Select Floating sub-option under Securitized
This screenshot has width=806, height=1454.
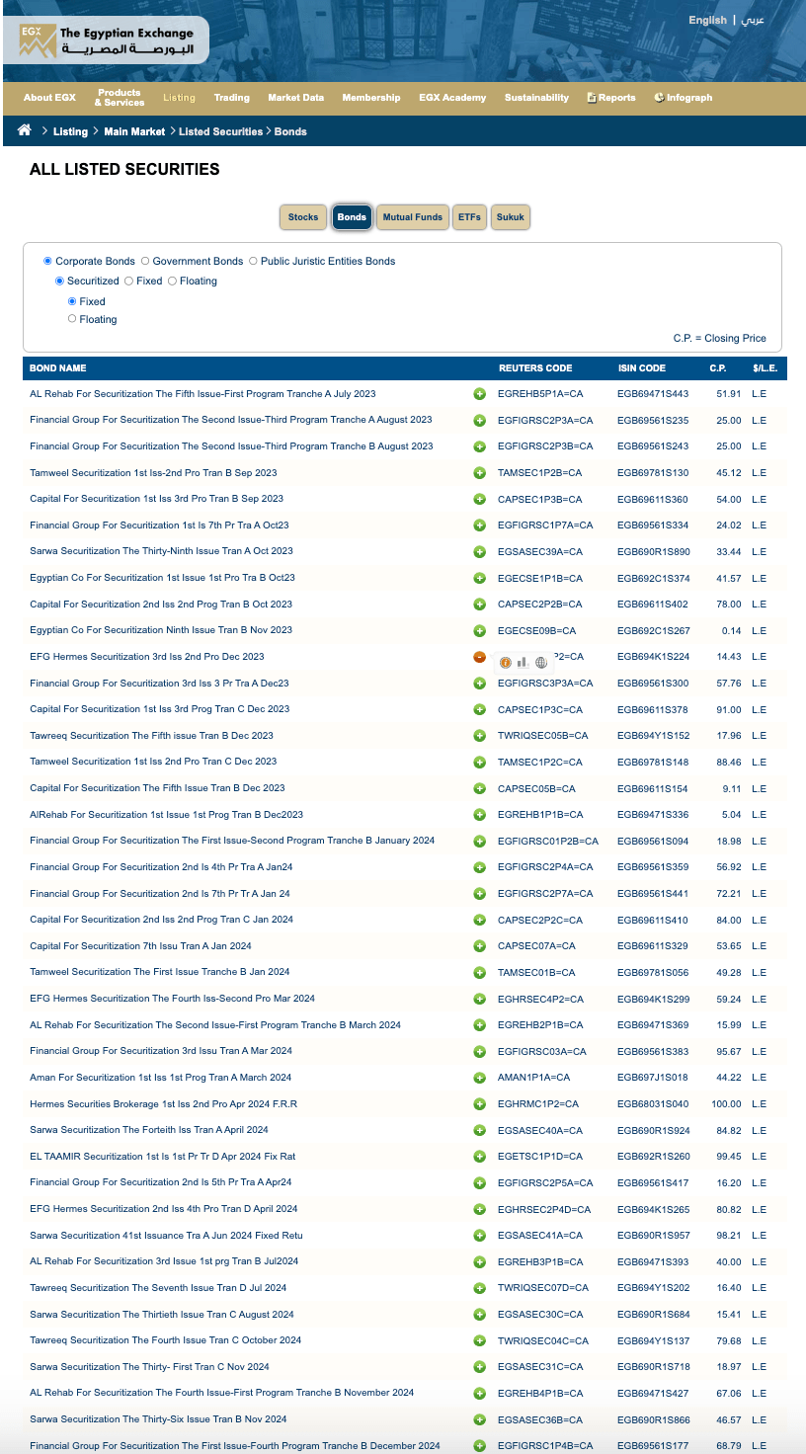coord(72,319)
